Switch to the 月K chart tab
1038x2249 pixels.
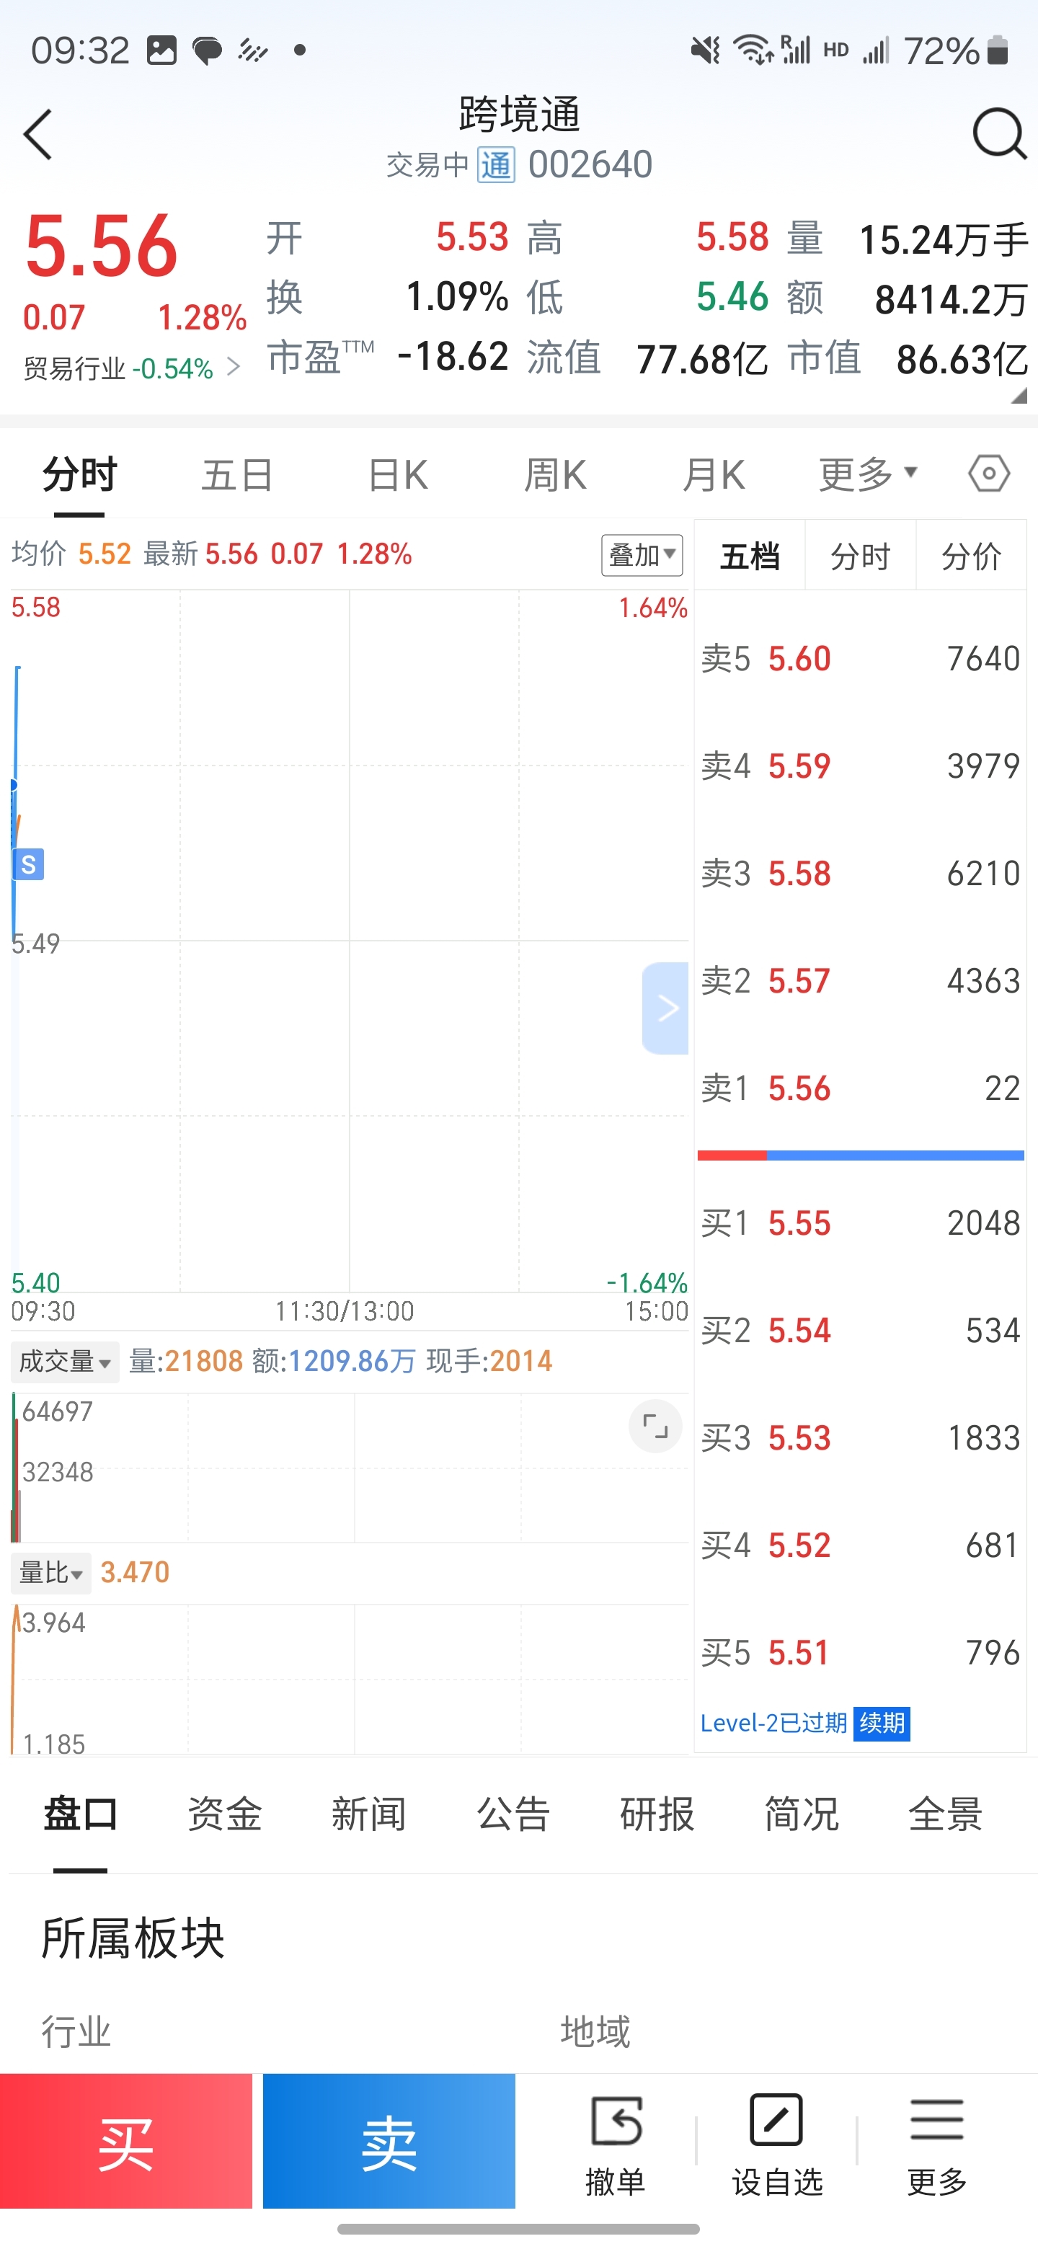point(713,475)
